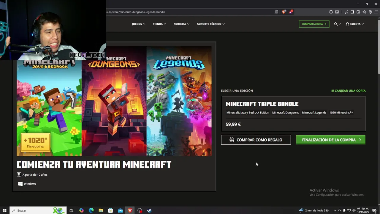Viewport: 380px width, 214px height.
Task: Toggle the browser sidebar panel icon
Action: pyautogui.click(x=352, y=12)
